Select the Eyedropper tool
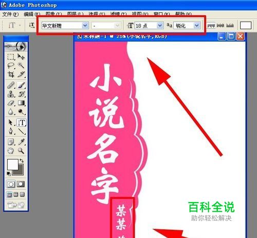Image resolution: width=257 pixels, height=238 pixels. pyautogui.click(x=21, y=142)
